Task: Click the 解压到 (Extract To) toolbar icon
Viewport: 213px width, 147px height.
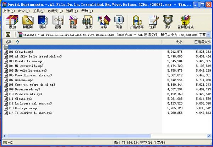Action: (x=28, y=22)
